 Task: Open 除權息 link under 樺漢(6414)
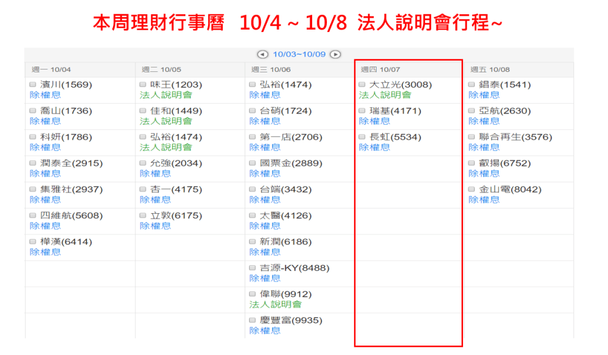tap(45, 252)
